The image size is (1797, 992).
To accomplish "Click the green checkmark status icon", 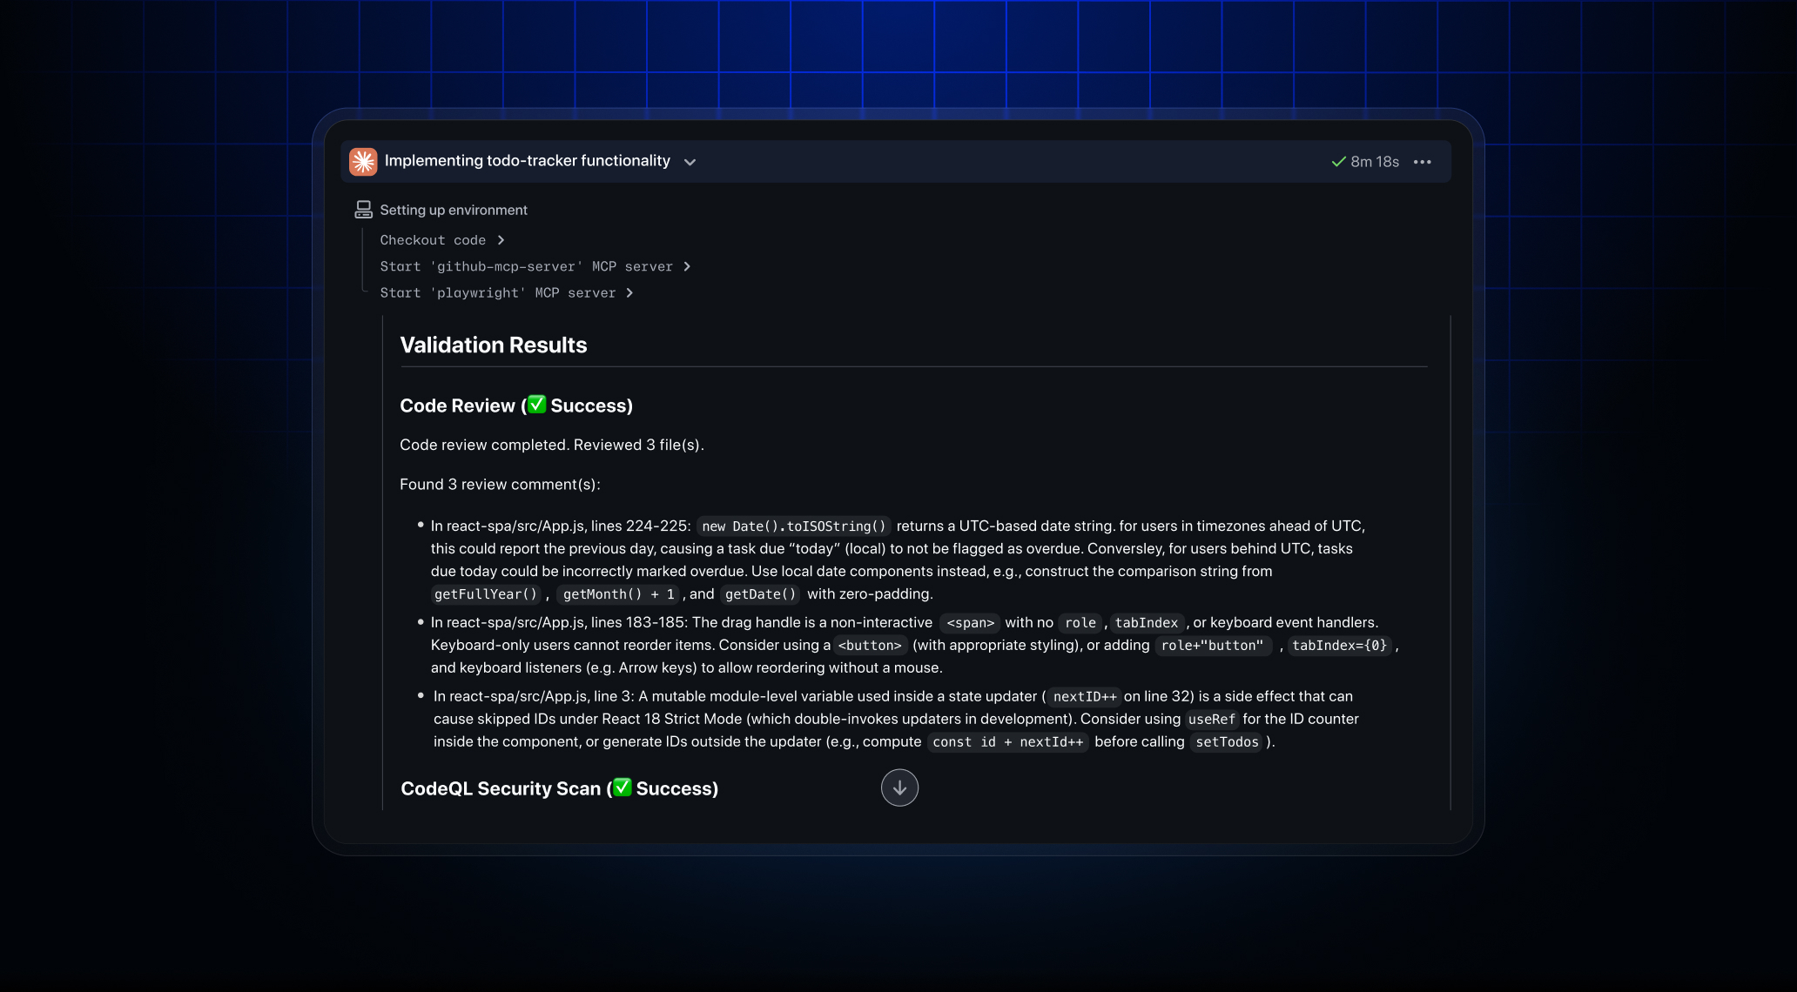I will pyautogui.click(x=1338, y=162).
